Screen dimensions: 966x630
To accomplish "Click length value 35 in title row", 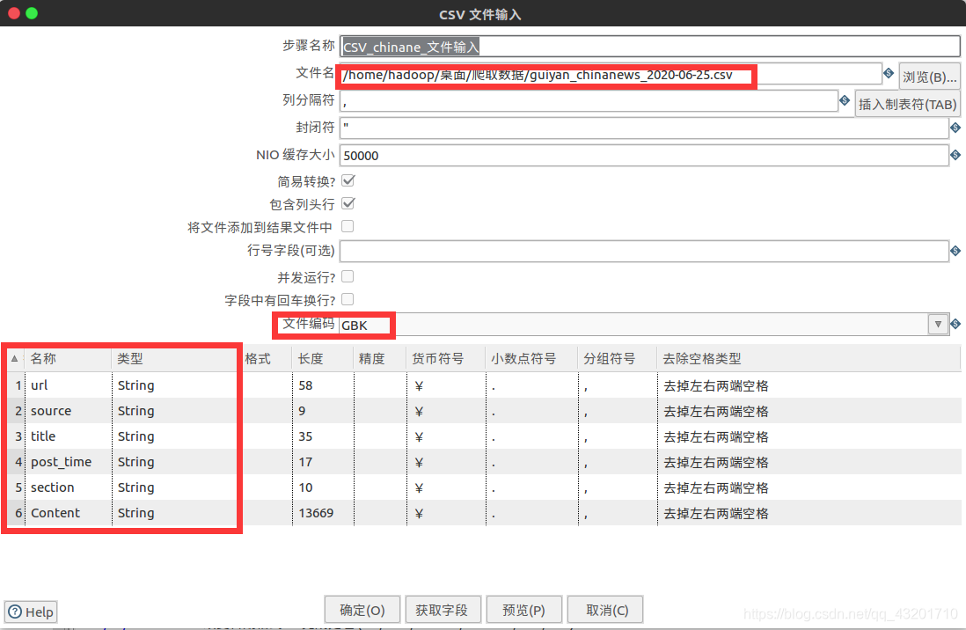I will (323, 436).
